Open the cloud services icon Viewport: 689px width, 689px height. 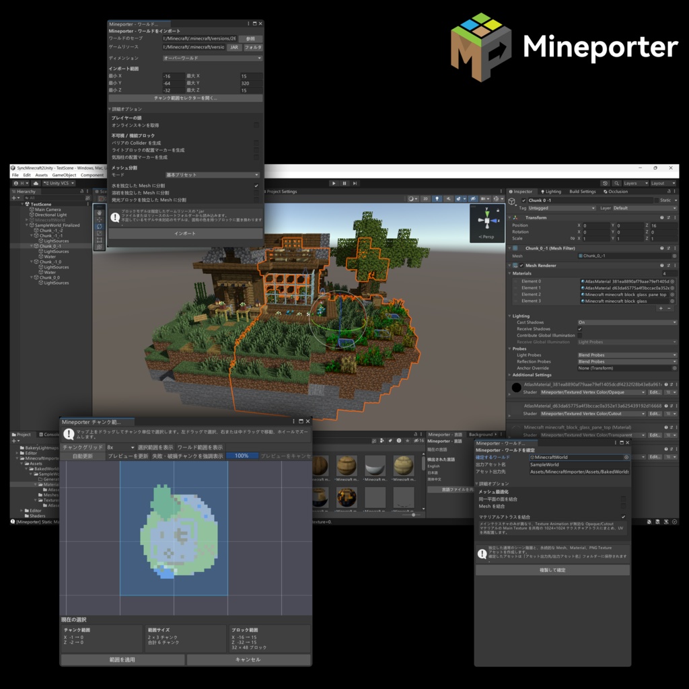click(36, 183)
